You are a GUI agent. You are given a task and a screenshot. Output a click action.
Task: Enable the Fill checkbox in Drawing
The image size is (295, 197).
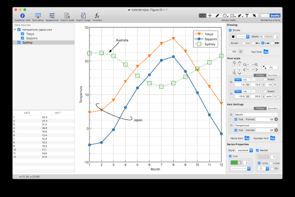230,52
